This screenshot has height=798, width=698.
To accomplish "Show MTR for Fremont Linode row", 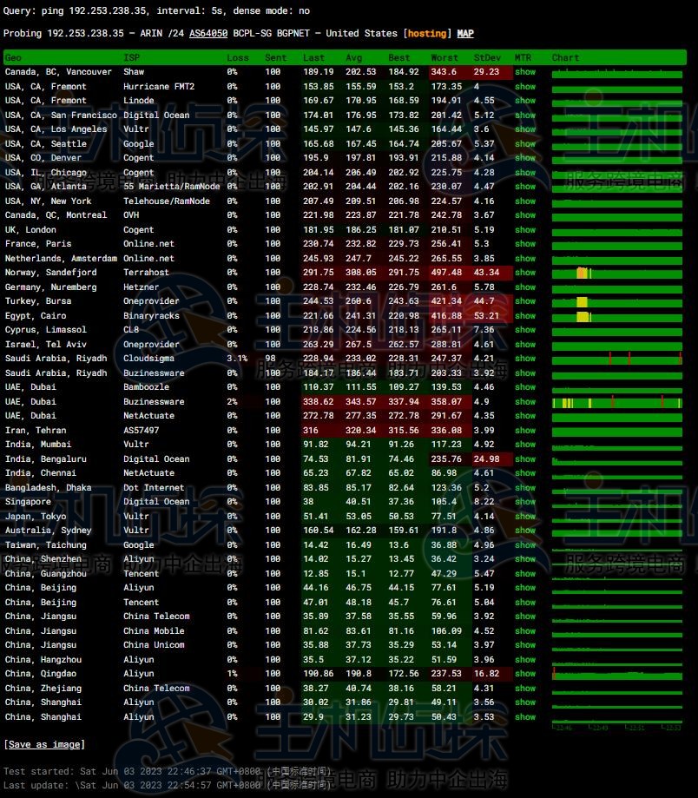I will click(525, 101).
